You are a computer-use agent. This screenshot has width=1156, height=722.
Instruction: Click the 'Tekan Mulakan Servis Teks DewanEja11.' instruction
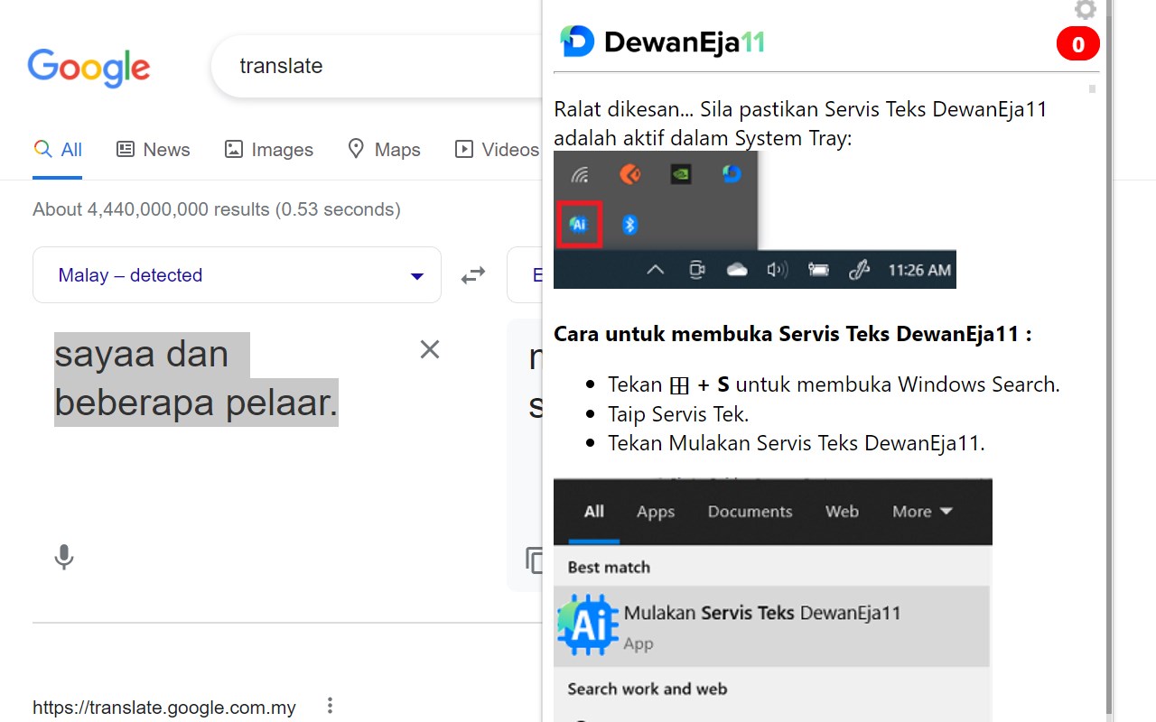(797, 443)
